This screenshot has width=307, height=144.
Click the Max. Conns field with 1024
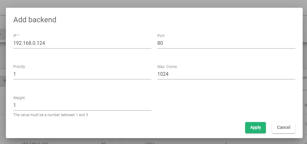pos(226,74)
